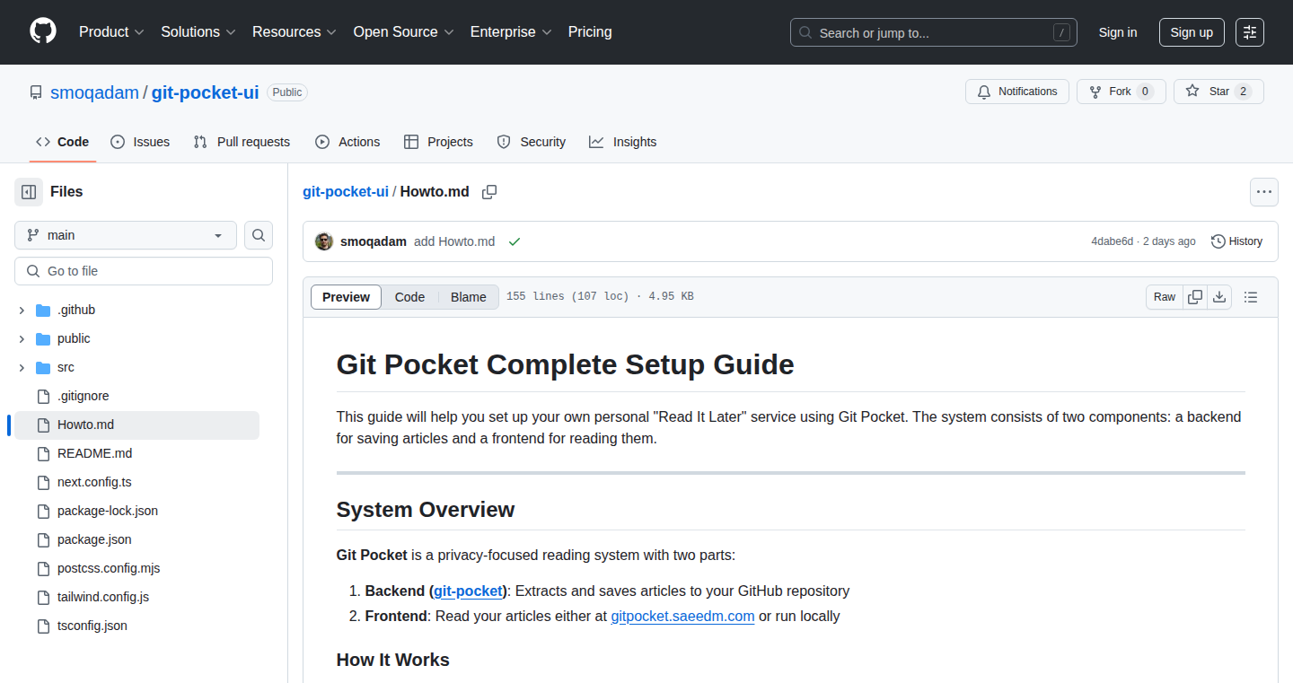Switch to the Issues tab

tap(140, 142)
